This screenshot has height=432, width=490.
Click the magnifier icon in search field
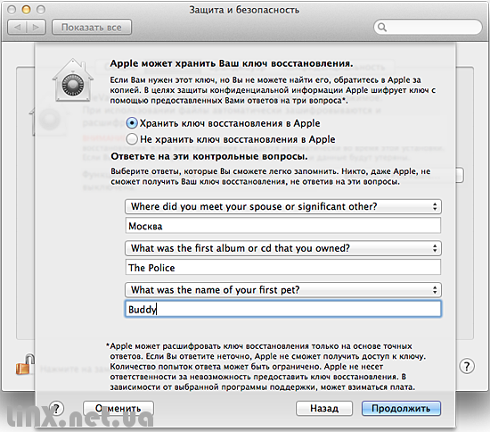[x=382, y=28]
